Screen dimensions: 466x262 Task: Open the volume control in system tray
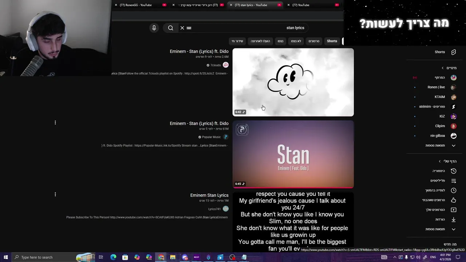(418, 257)
